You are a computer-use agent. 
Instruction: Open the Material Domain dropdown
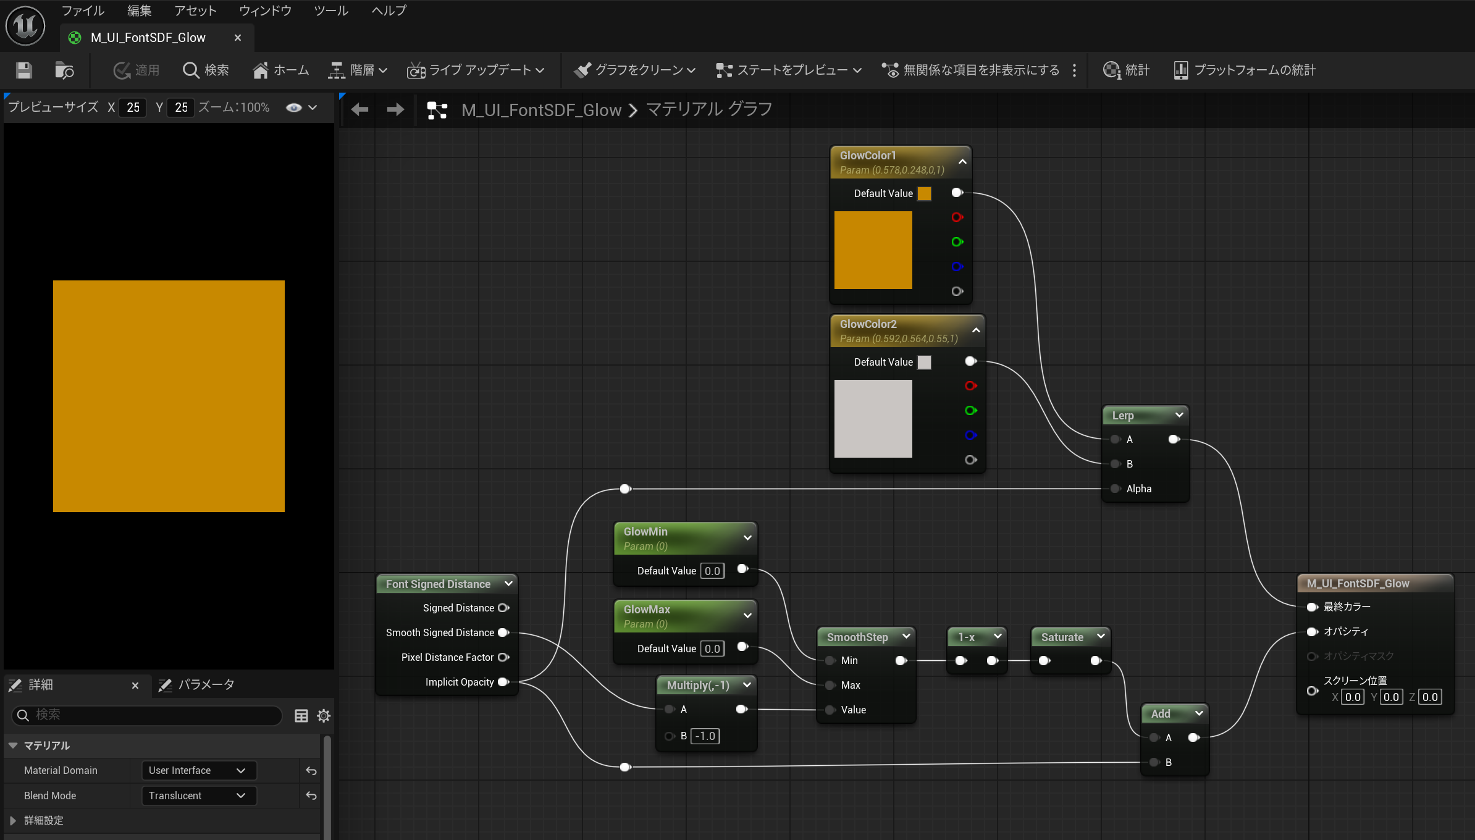(x=198, y=770)
